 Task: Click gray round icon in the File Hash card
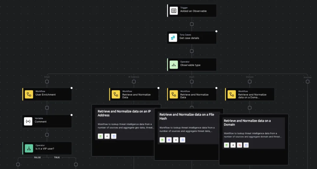(x=176, y=140)
